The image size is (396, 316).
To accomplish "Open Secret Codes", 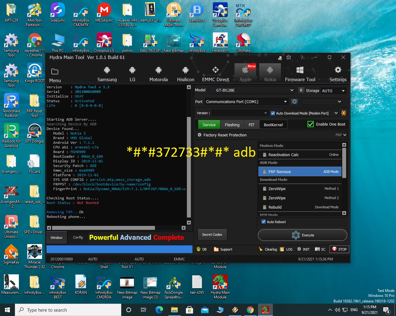I will (x=212, y=235).
